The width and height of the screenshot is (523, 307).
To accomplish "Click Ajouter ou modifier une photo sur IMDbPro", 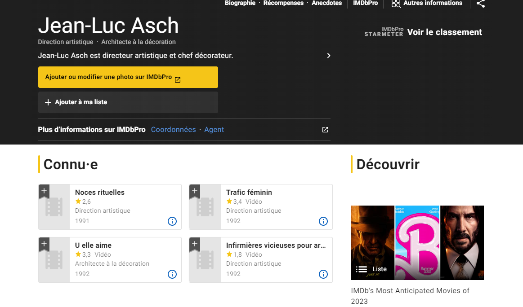I will 128,77.
